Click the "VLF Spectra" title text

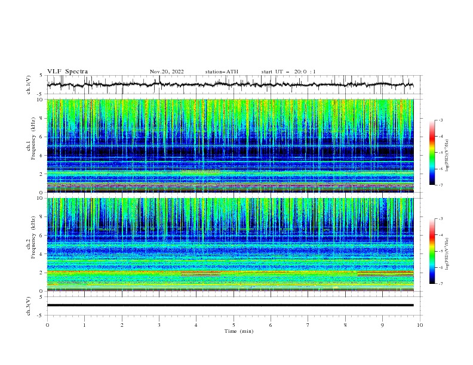67,72
